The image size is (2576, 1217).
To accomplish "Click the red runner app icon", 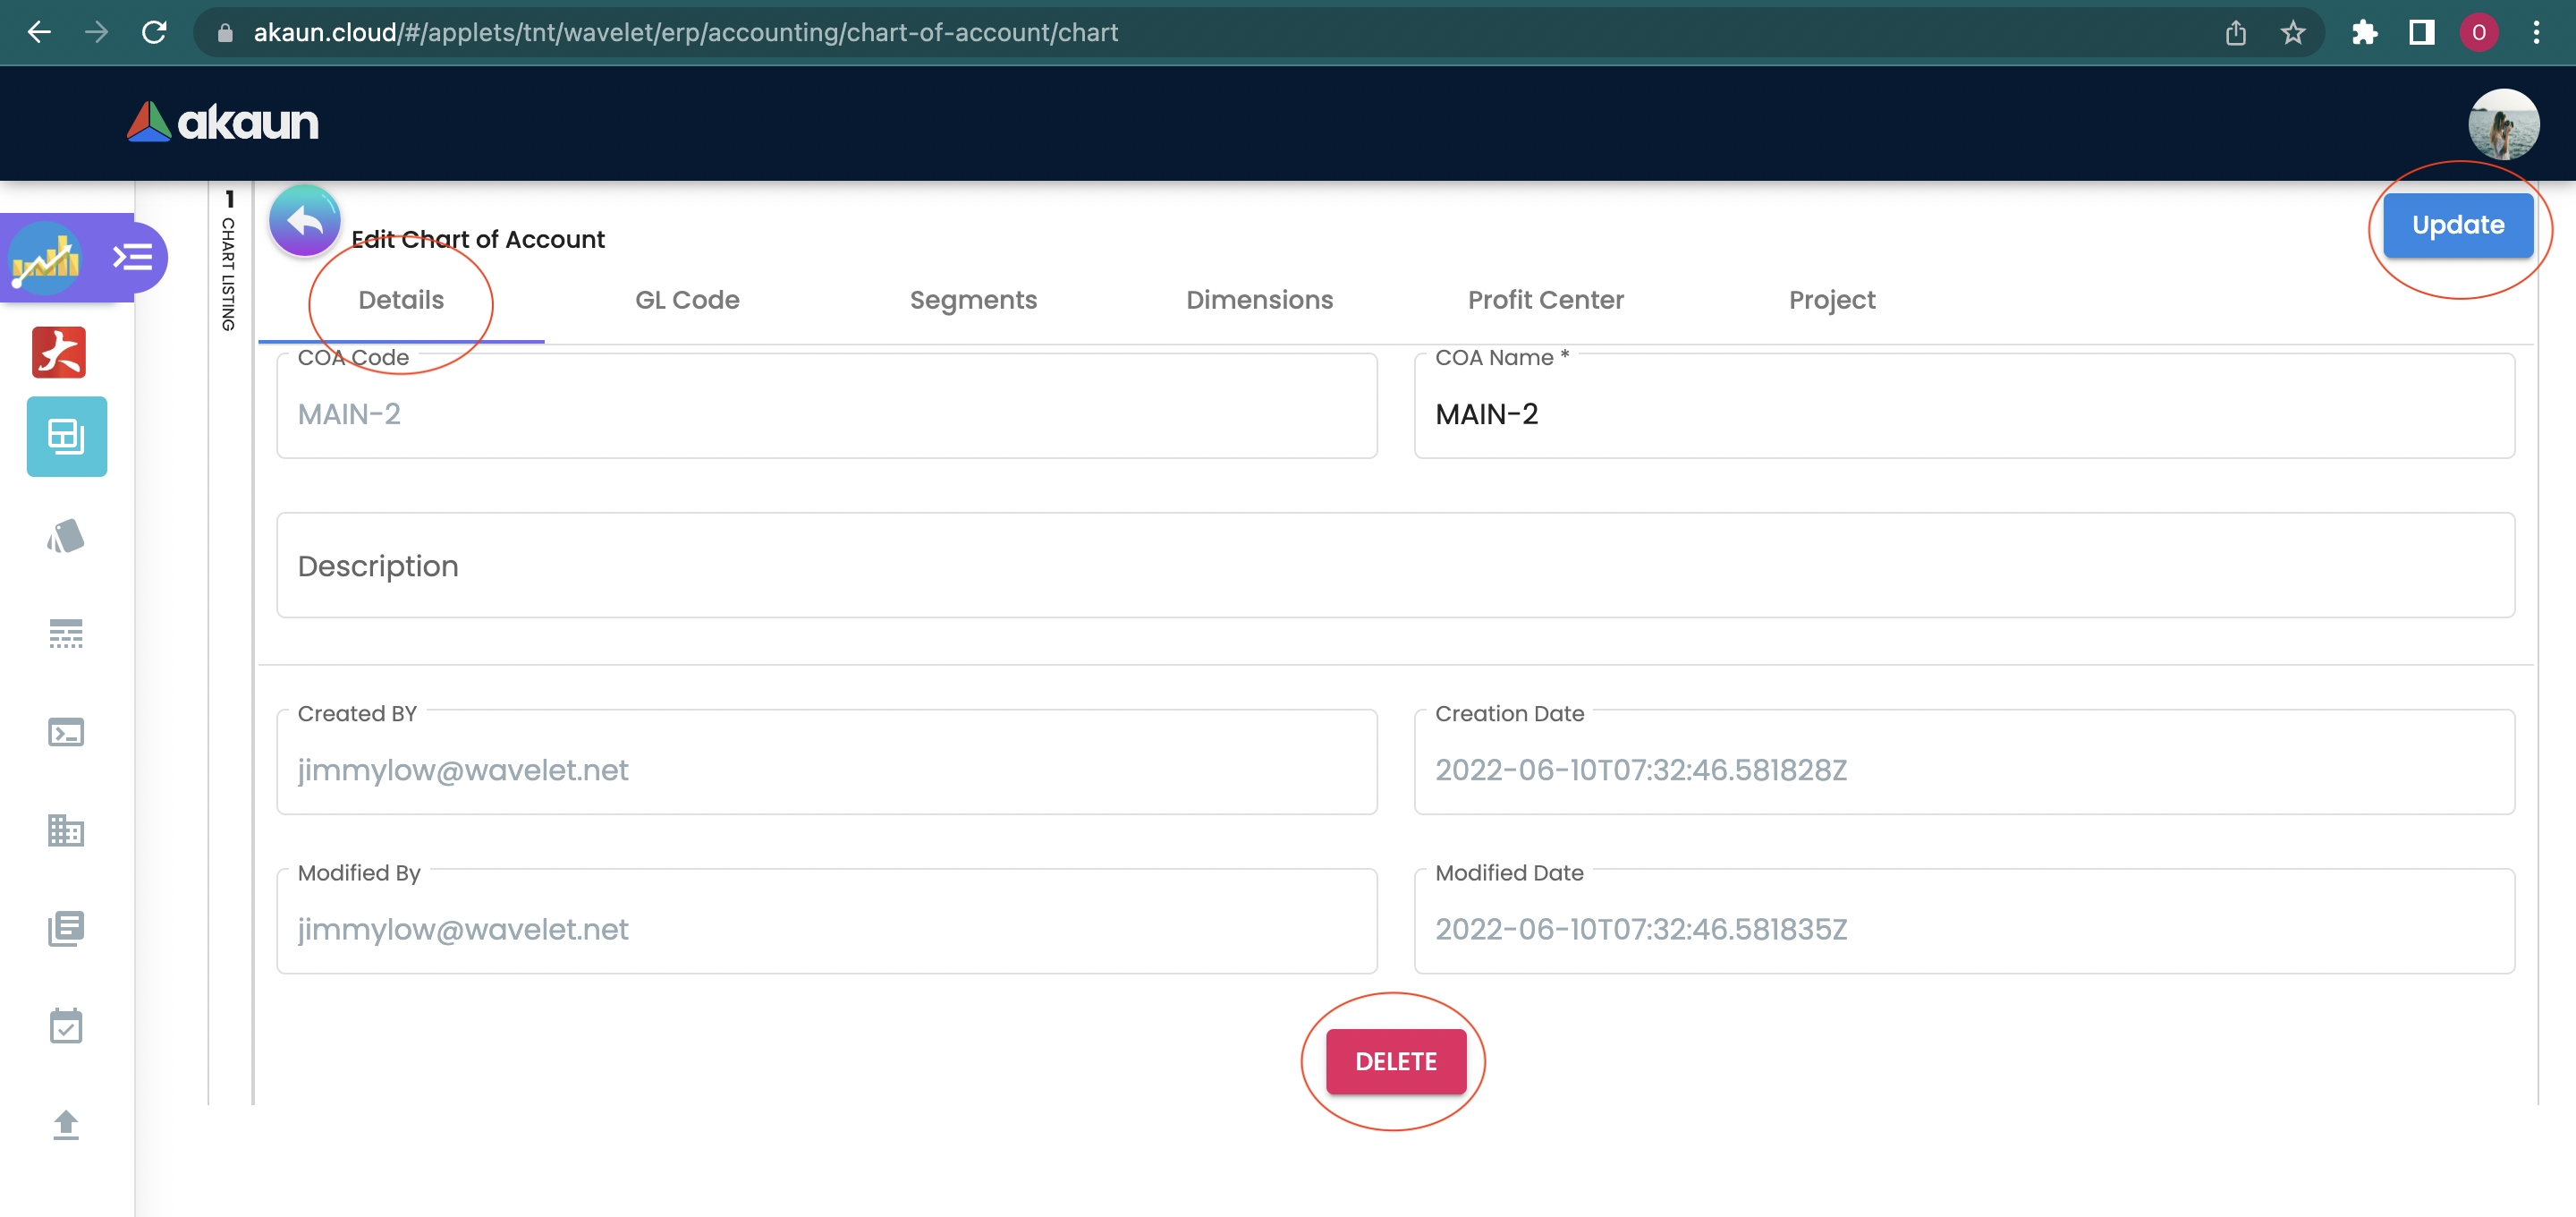I will click(x=59, y=353).
